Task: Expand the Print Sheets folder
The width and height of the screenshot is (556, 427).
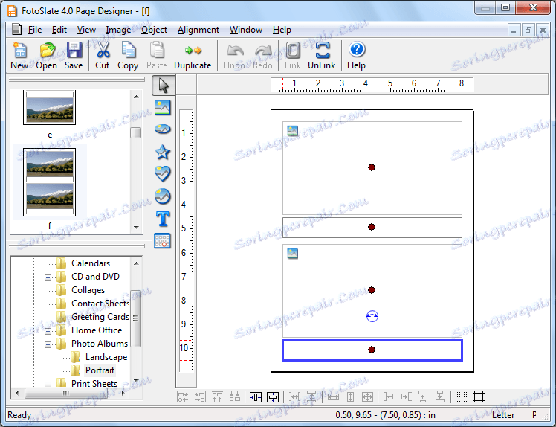Action: [x=48, y=385]
